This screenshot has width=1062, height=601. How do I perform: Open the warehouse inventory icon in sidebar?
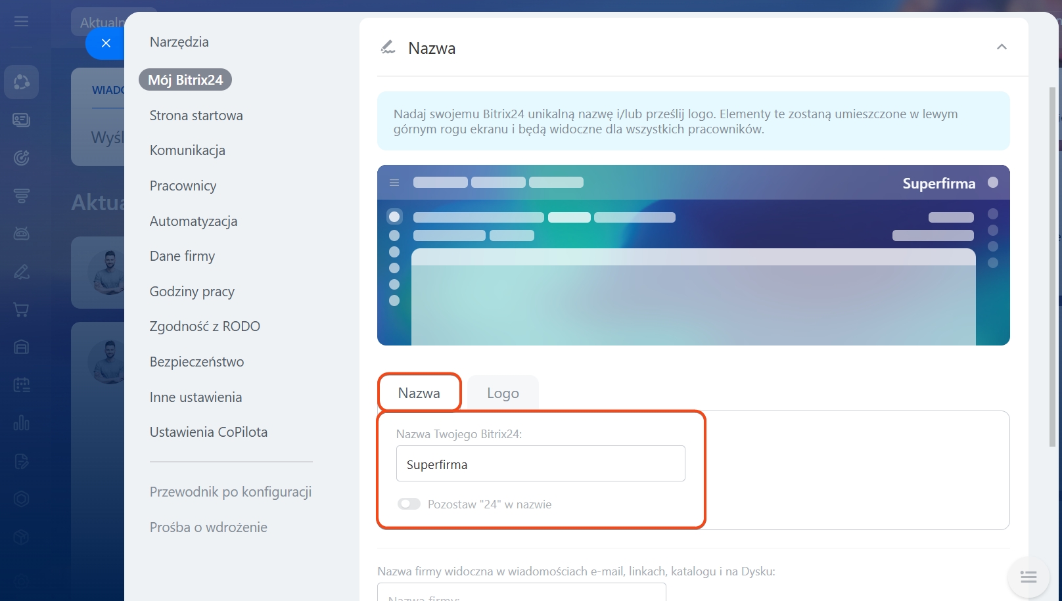[22, 347]
